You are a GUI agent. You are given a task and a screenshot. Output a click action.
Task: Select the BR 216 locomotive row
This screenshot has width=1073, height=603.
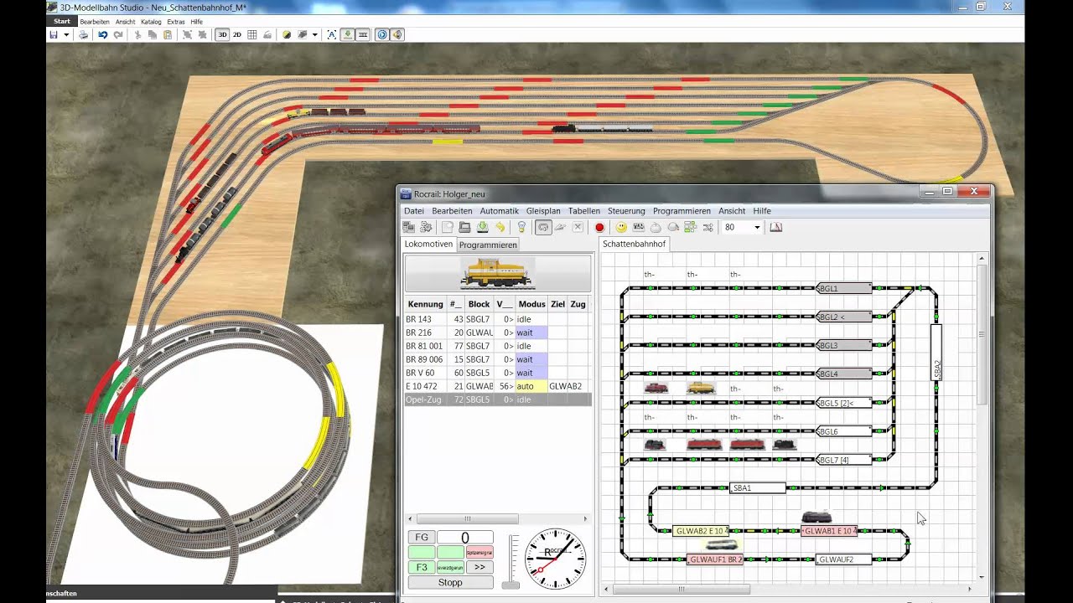click(x=498, y=332)
